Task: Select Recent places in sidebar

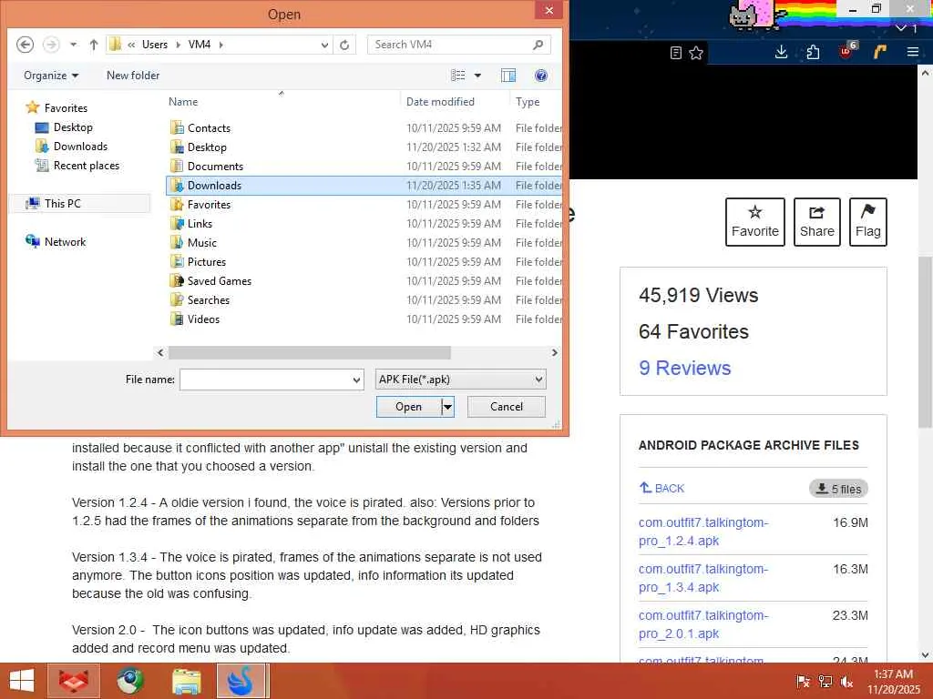Action: [x=87, y=166]
